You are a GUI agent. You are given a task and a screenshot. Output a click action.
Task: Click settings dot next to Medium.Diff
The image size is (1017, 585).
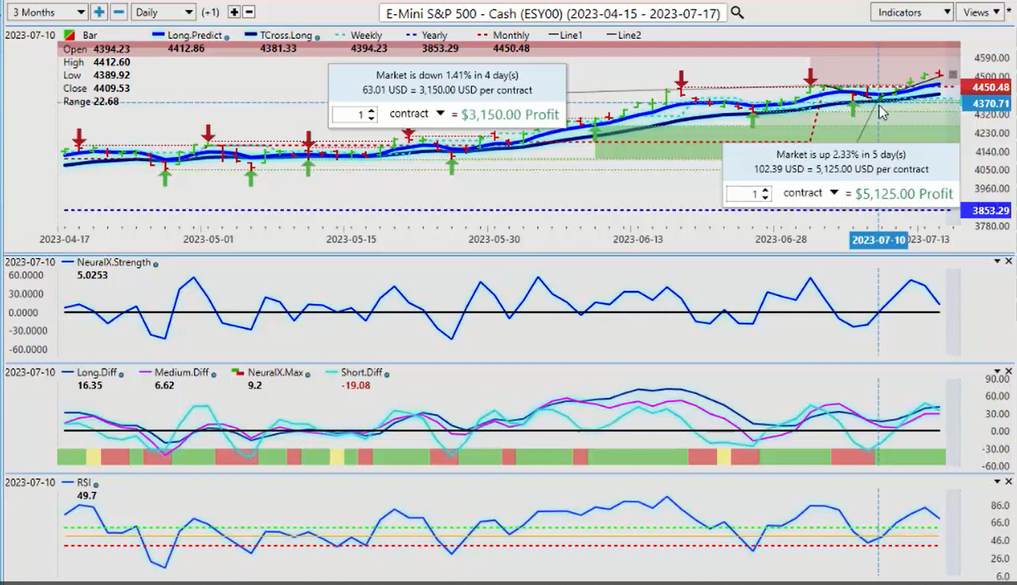(x=214, y=374)
